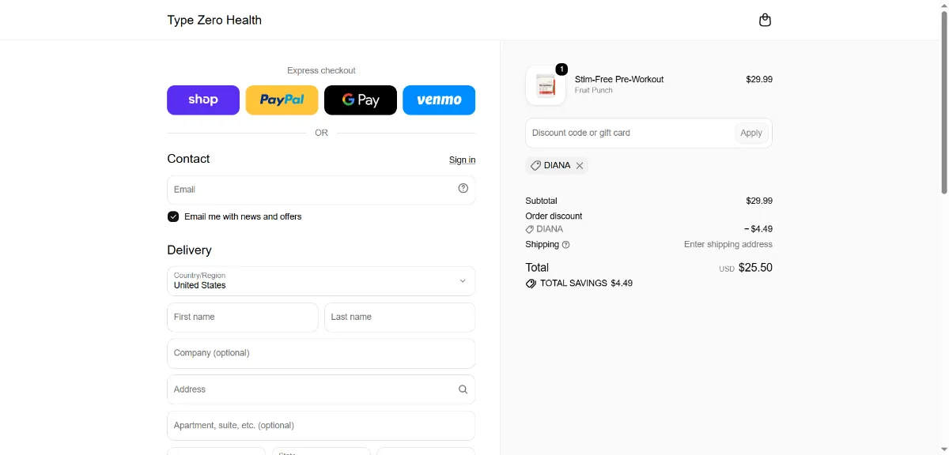Click the Order discount label
Viewport: 949px width, 455px height.
[x=554, y=216]
